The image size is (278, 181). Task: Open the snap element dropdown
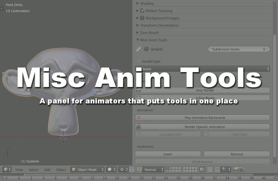pyautogui.click(x=226, y=169)
